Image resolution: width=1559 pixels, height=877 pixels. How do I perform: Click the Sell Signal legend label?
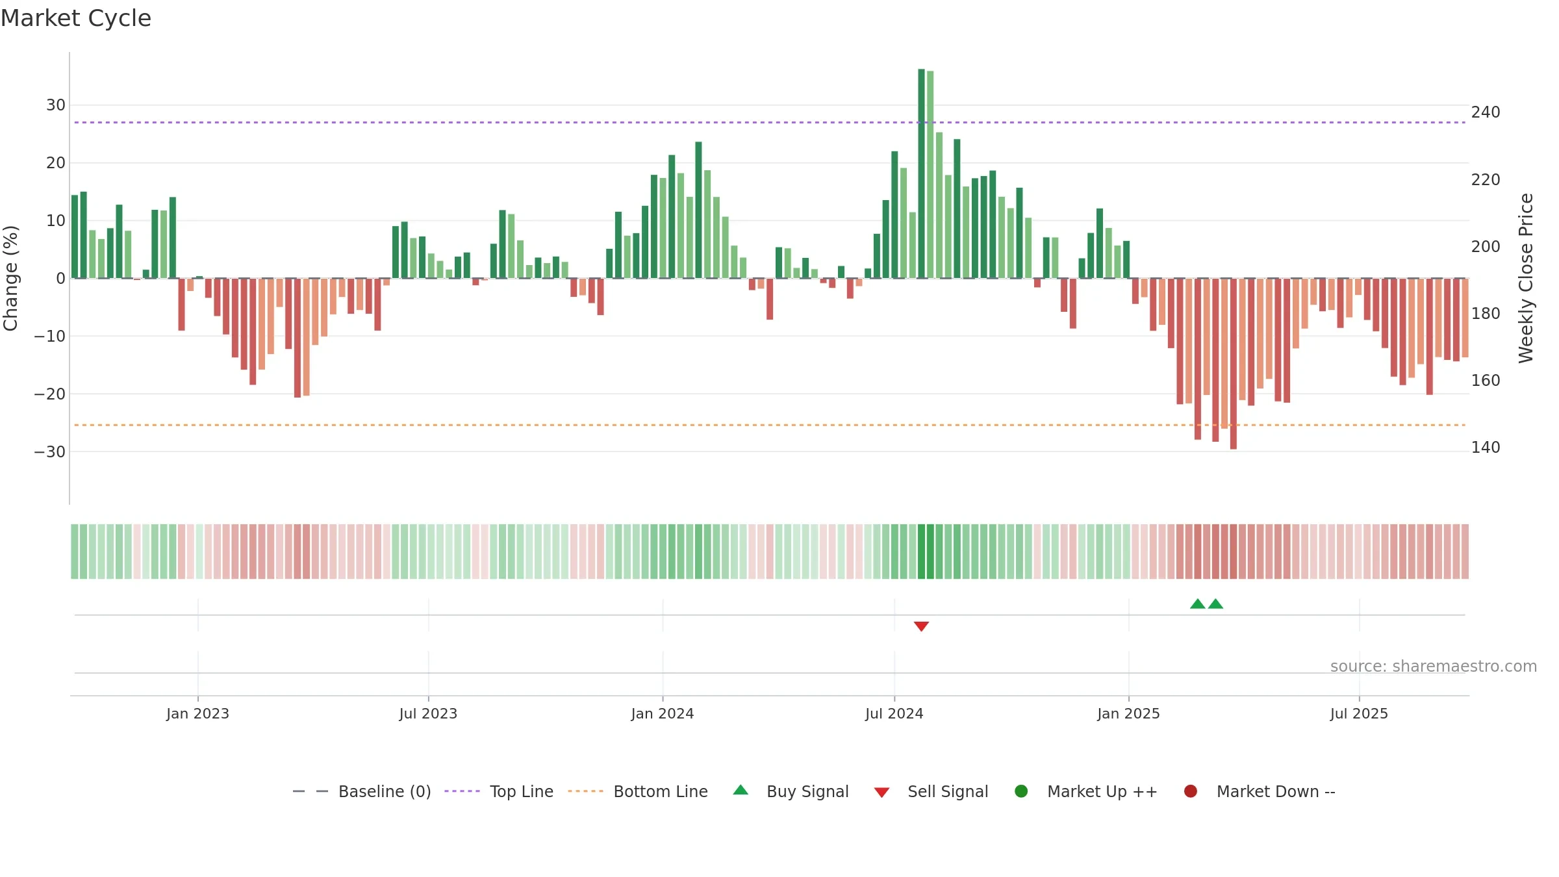pyautogui.click(x=948, y=791)
